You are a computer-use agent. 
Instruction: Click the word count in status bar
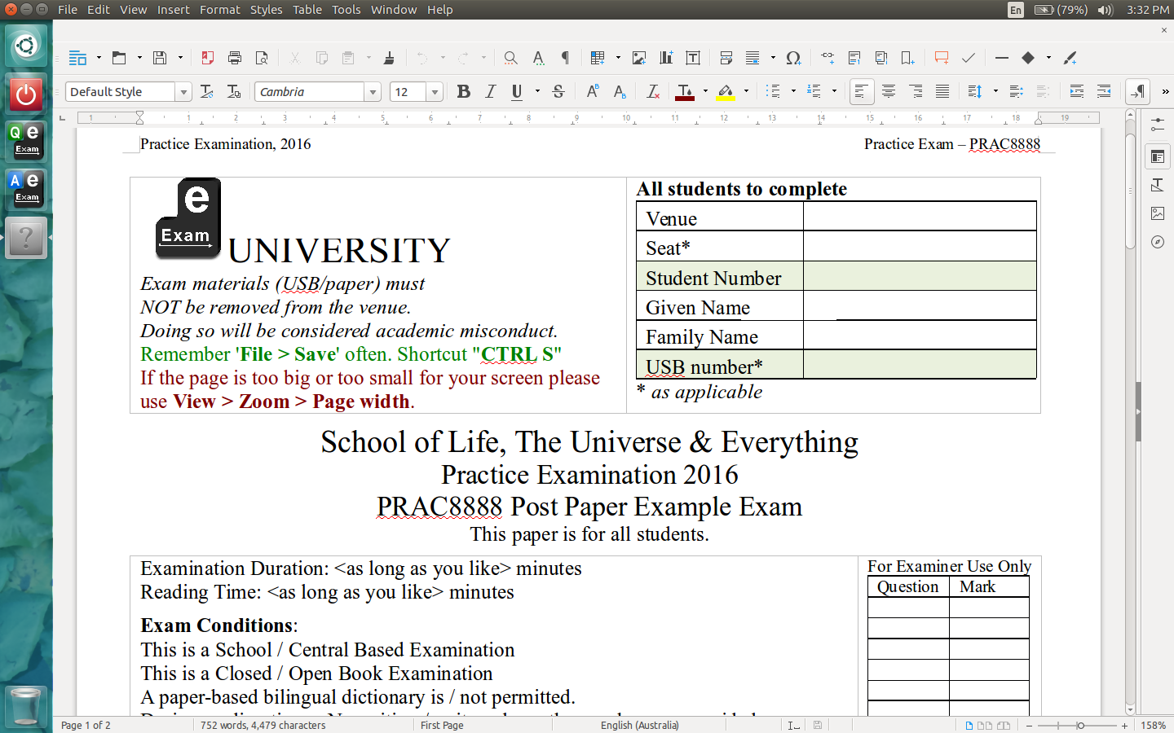click(263, 725)
